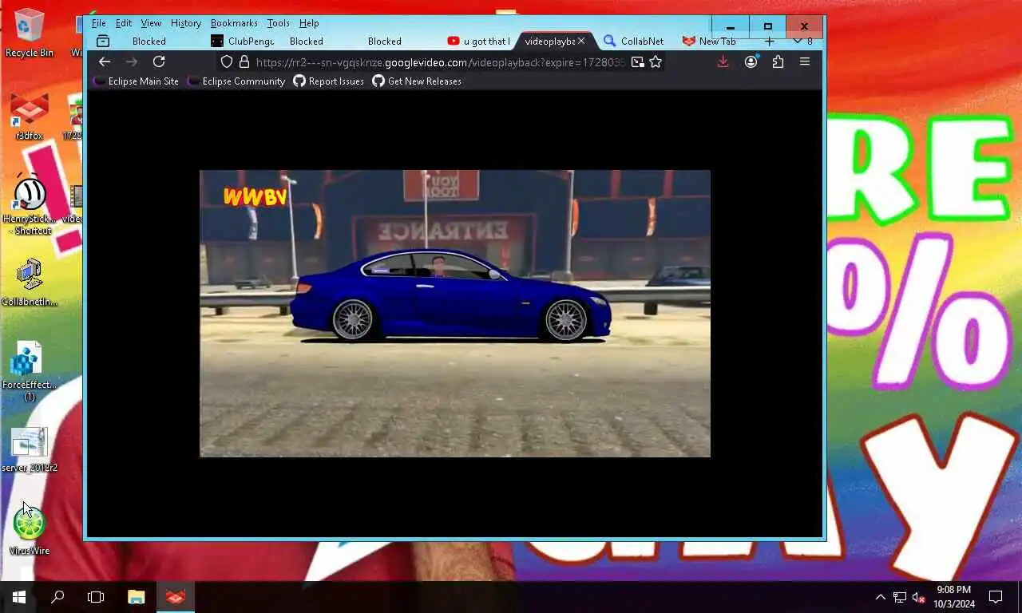Click the blue car video
This screenshot has height=613, width=1022.
[455, 314]
